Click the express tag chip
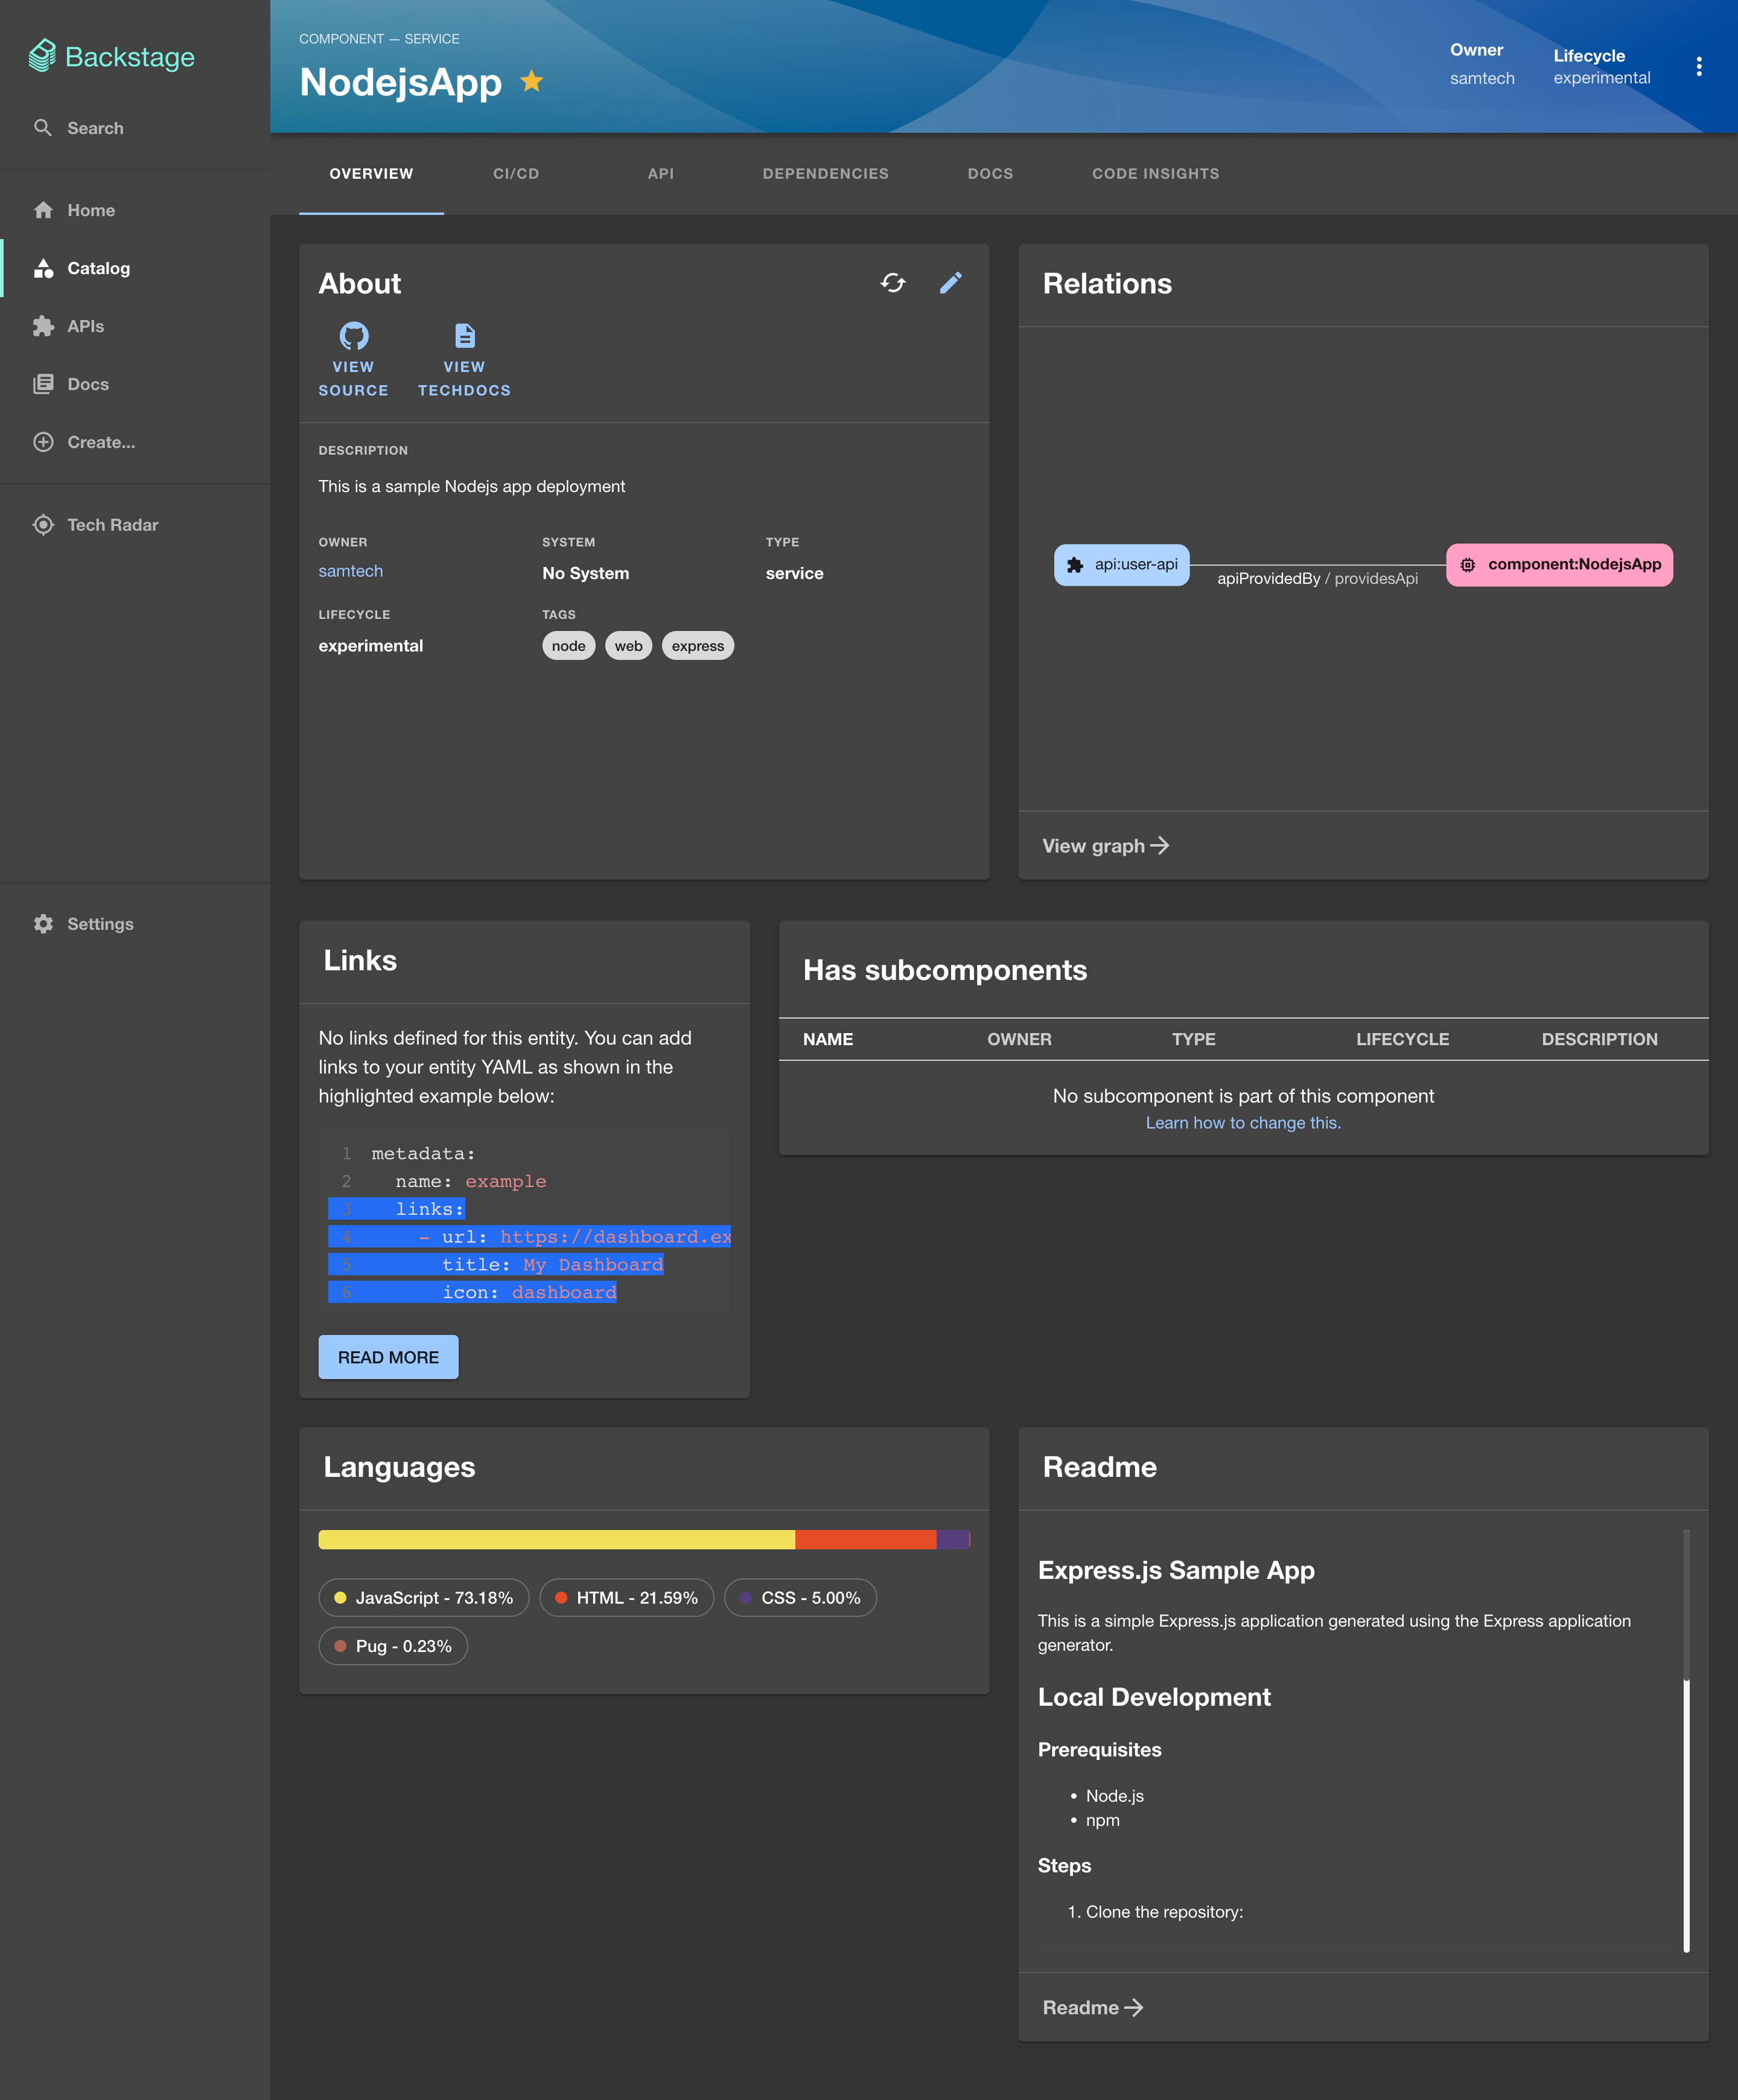The height and width of the screenshot is (2100, 1738). (x=698, y=646)
